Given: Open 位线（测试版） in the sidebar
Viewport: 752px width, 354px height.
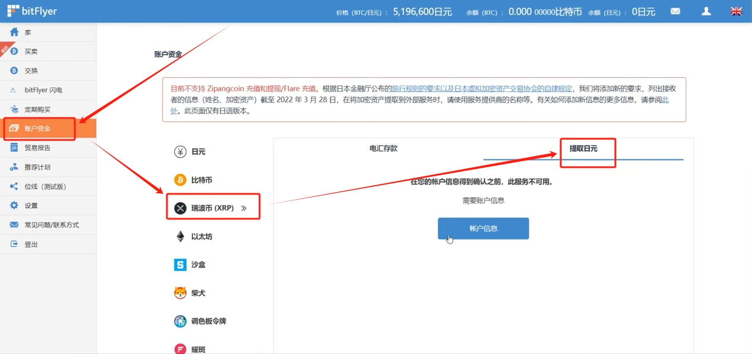Looking at the screenshot, I should 48,186.
